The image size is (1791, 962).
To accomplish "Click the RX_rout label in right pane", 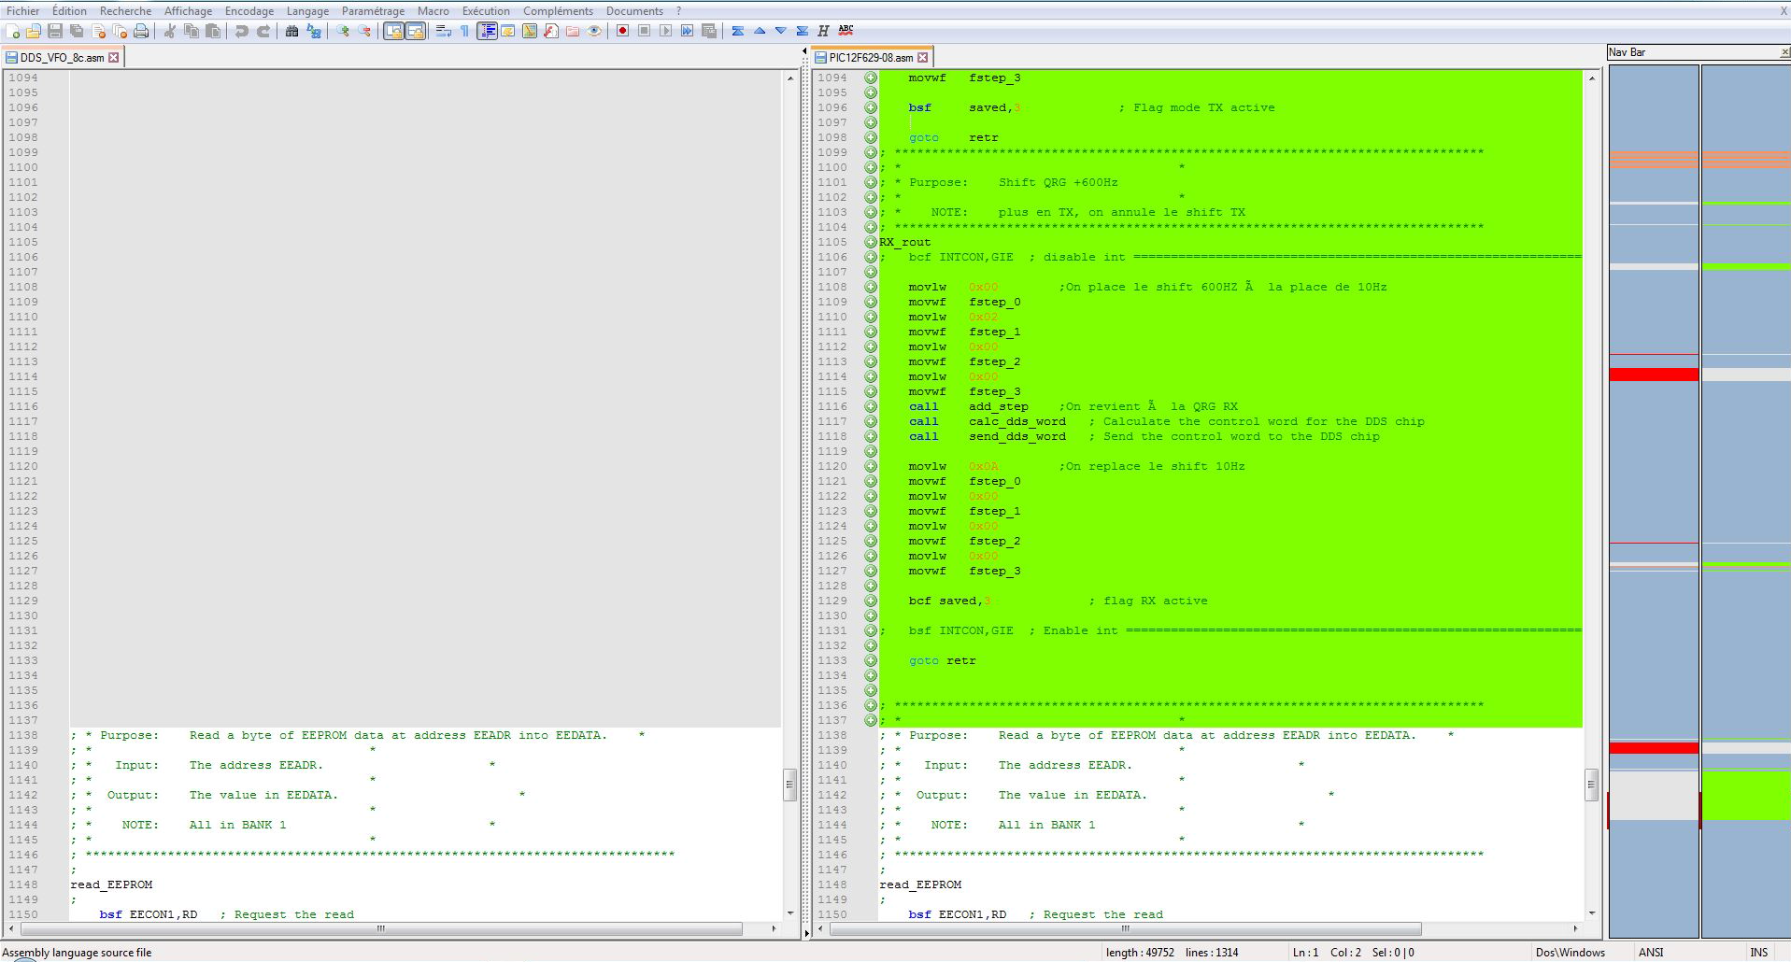I will pyautogui.click(x=904, y=243).
